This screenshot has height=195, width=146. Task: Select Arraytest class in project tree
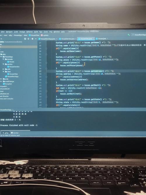point(7,84)
